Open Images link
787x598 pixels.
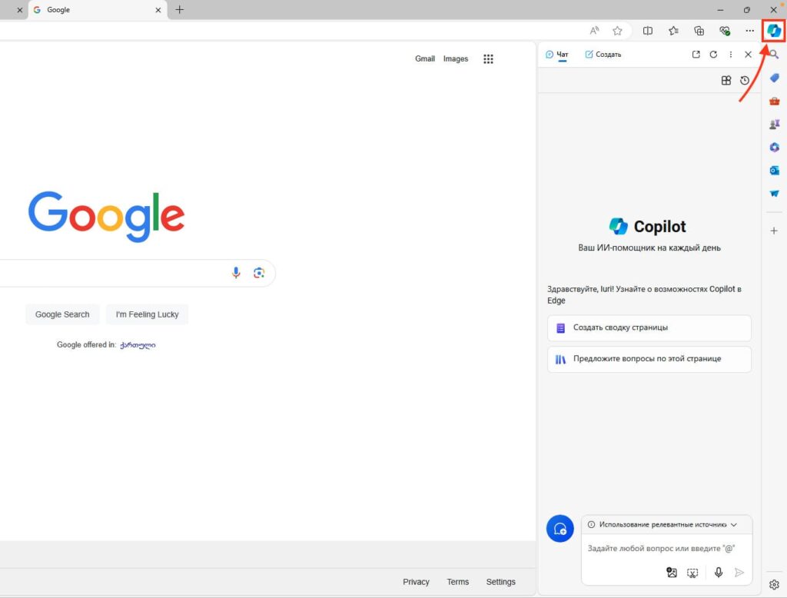(x=455, y=58)
